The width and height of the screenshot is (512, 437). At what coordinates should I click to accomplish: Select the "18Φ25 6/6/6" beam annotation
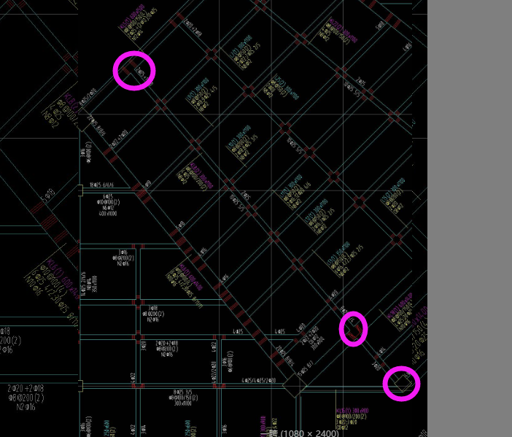[x=101, y=185]
